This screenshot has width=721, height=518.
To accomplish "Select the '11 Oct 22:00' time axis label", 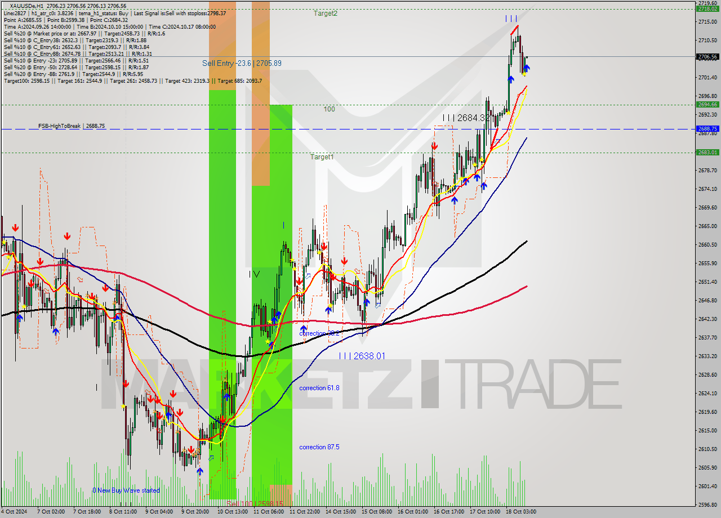I will point(305,512).
